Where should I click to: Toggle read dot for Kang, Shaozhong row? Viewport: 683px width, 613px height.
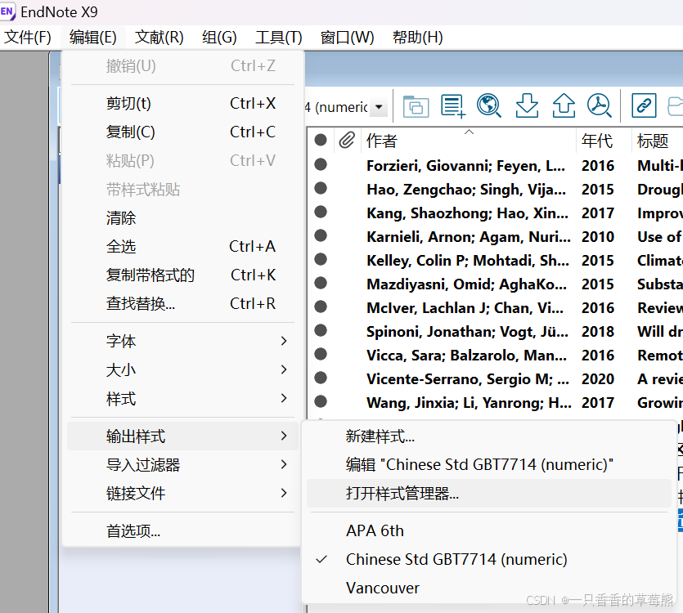tap(321, 212)
